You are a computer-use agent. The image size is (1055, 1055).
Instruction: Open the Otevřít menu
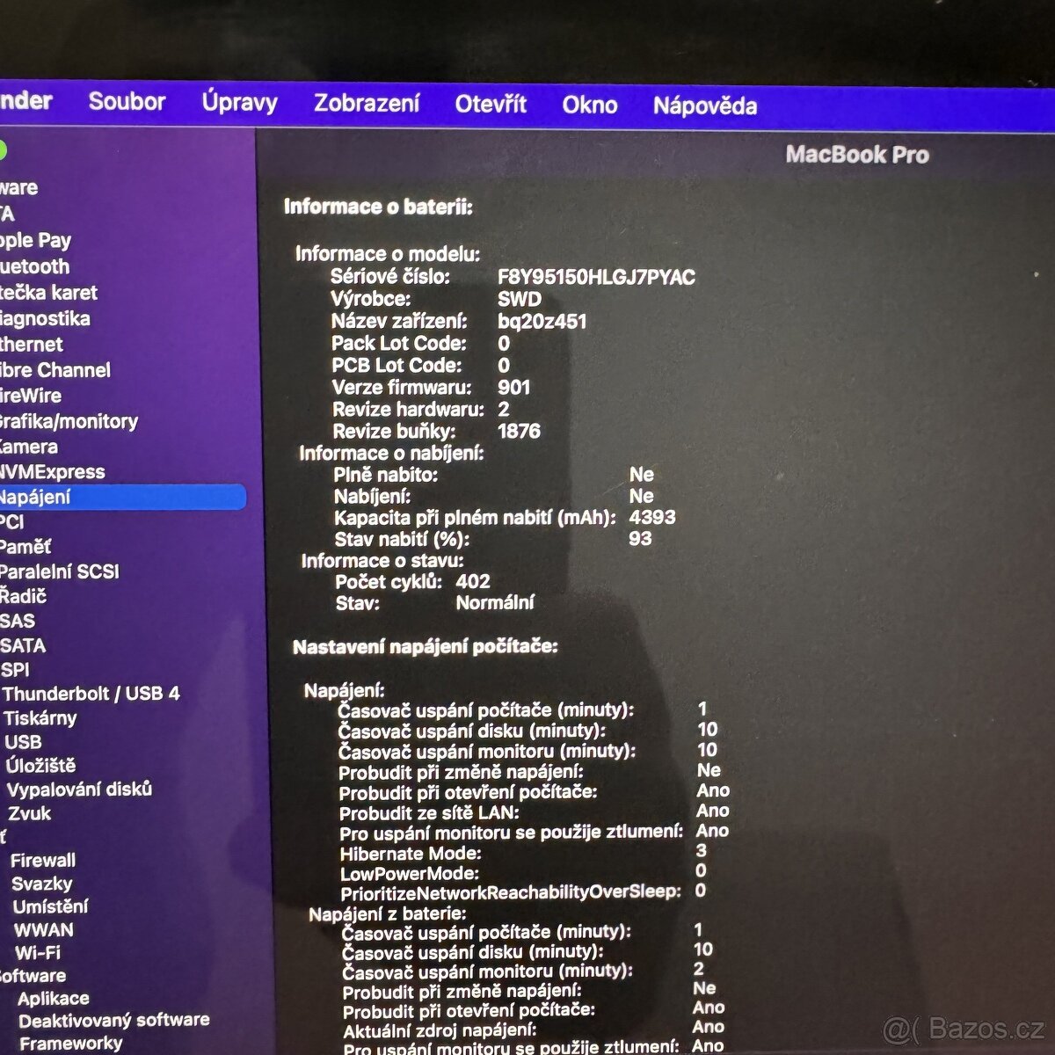(491, 104)
